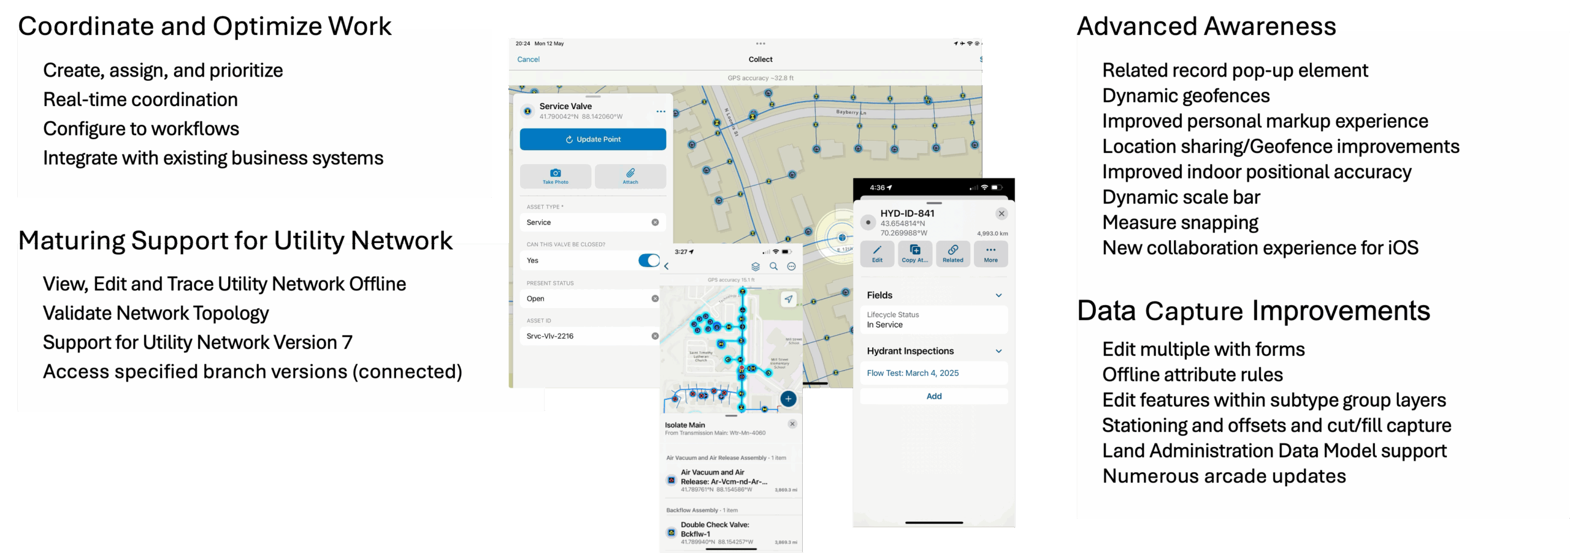Tap Cancel on the Collect screen
The image size is (1570, 553).
(530, 59)
